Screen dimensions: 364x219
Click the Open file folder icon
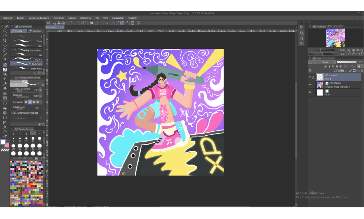pyautogui.click(x=59, y=23)
